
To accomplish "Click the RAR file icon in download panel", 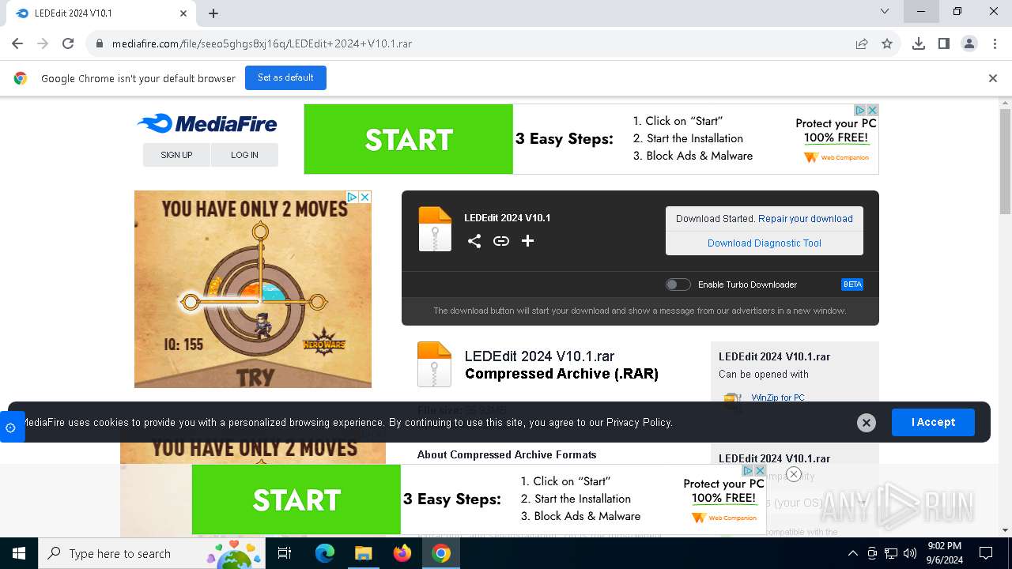I will [x=435, y=228].
